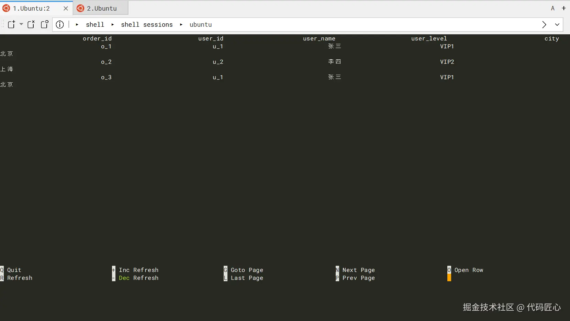Open the session info icon
The image size is (570, 321).
(x=60, y=24)
